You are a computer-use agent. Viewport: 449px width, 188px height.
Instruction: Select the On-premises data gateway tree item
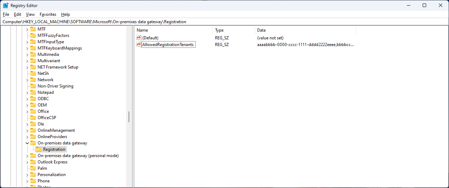tap(62, 143)
